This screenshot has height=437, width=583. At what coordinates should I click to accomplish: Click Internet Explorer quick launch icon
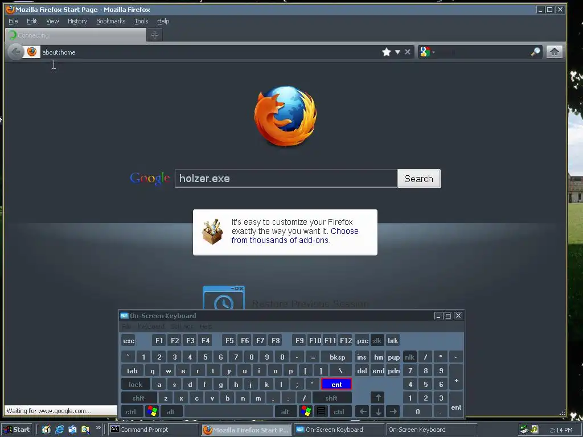tap(59, 430)
